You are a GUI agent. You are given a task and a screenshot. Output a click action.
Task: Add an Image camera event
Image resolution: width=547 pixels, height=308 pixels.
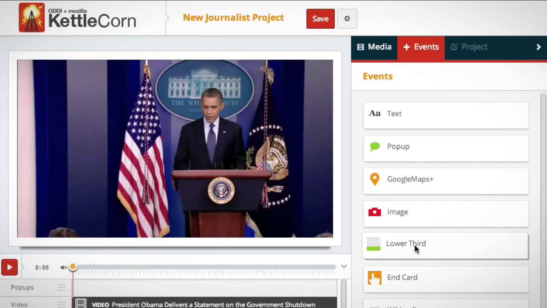coord(446,213)
